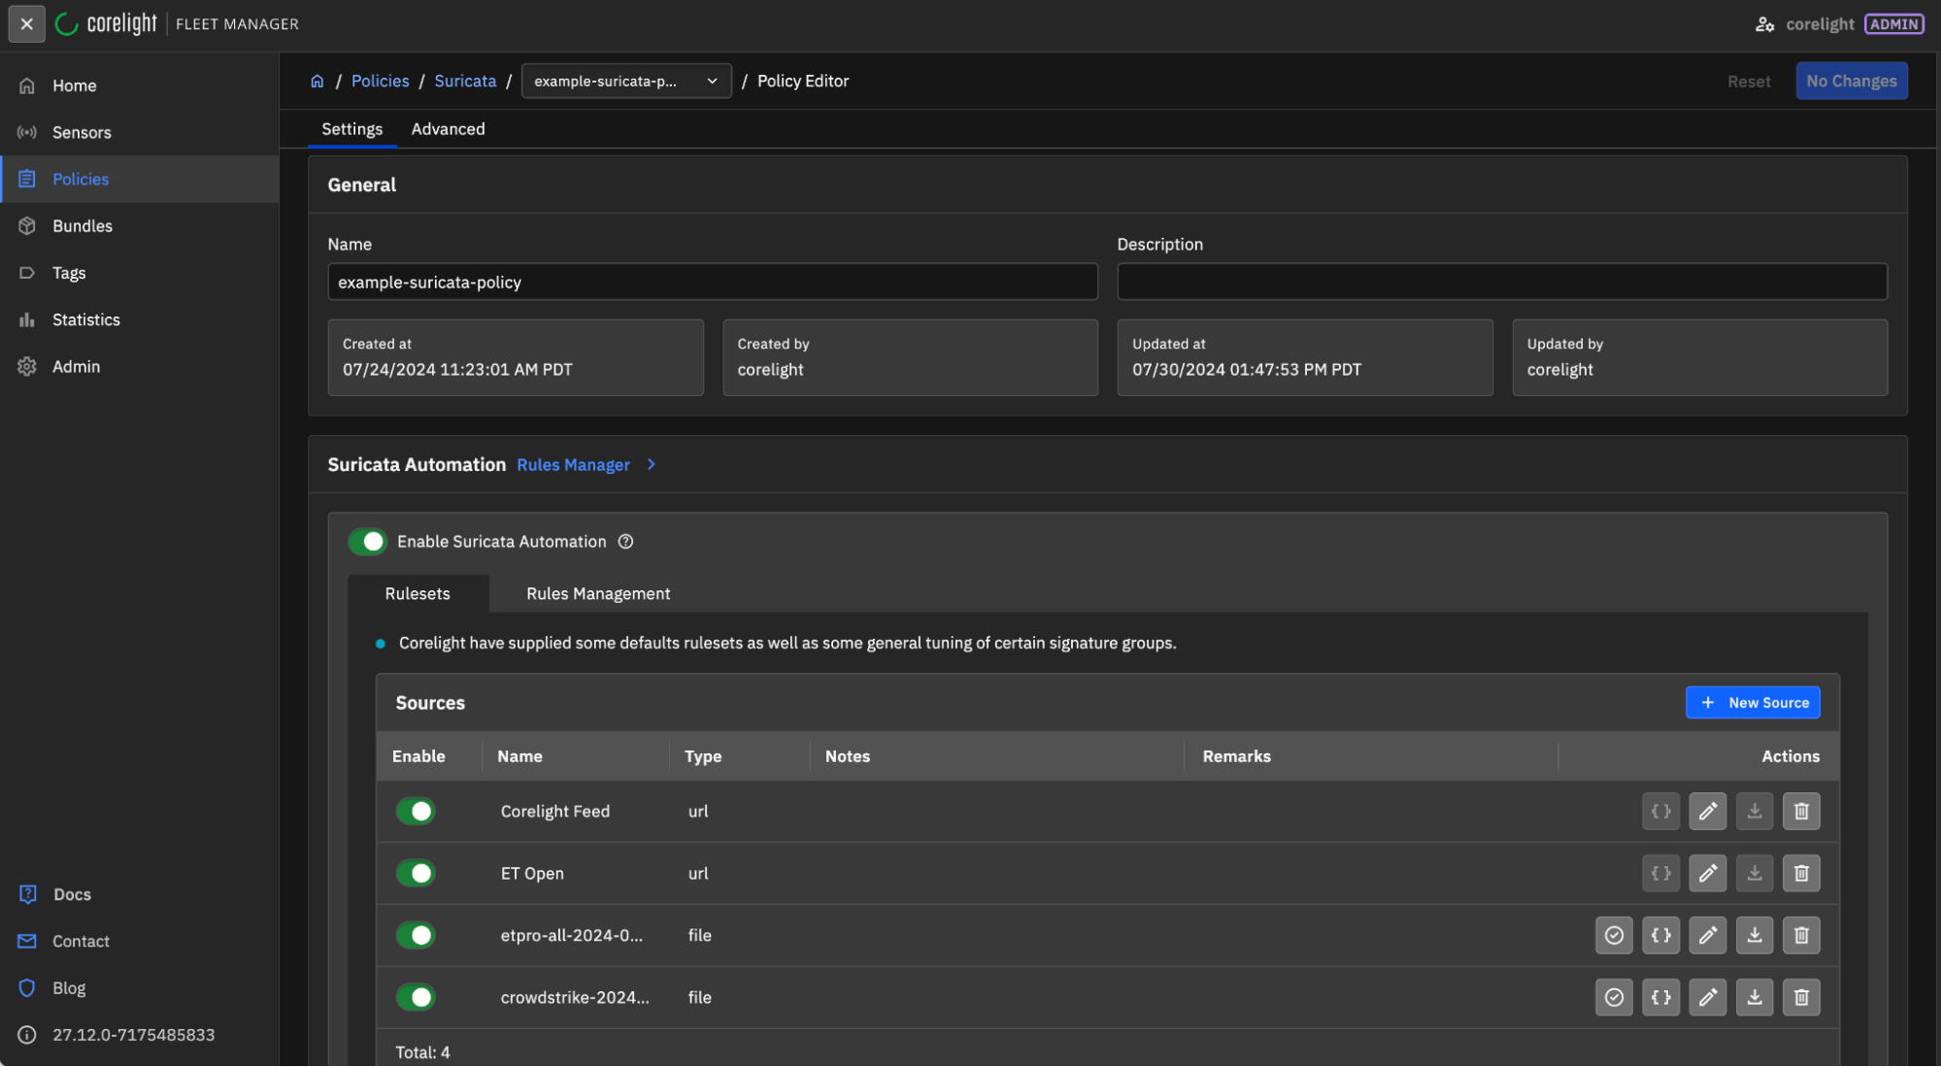Viewport: 1941px width, 1067px height.
Task: Click the New Source button
Action: coord(1752,702)
